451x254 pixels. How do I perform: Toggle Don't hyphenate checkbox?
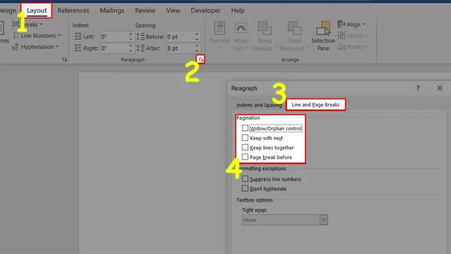point(245,189)
